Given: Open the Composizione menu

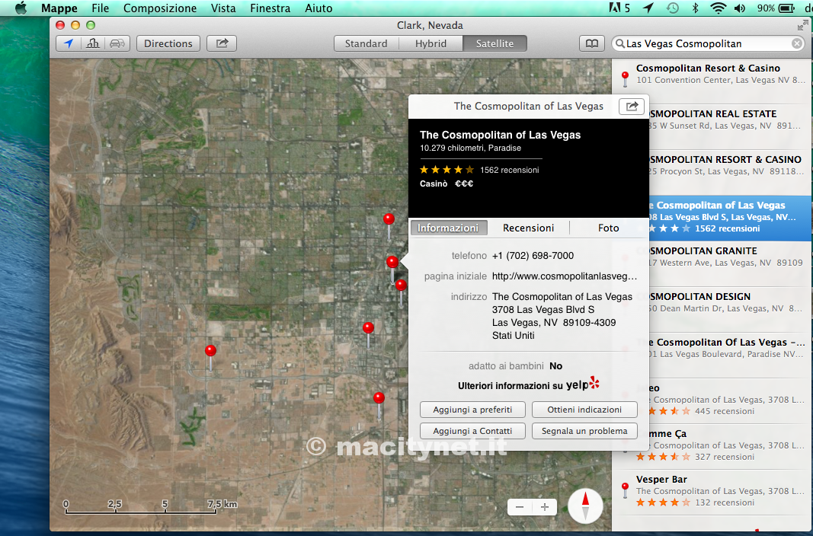Looking at the screenshot, I should pyautogui.click(x=160, y=8).
